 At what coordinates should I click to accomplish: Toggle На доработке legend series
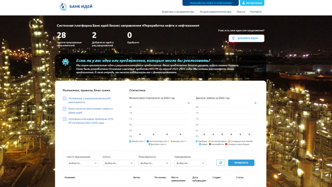coord(216,144)
